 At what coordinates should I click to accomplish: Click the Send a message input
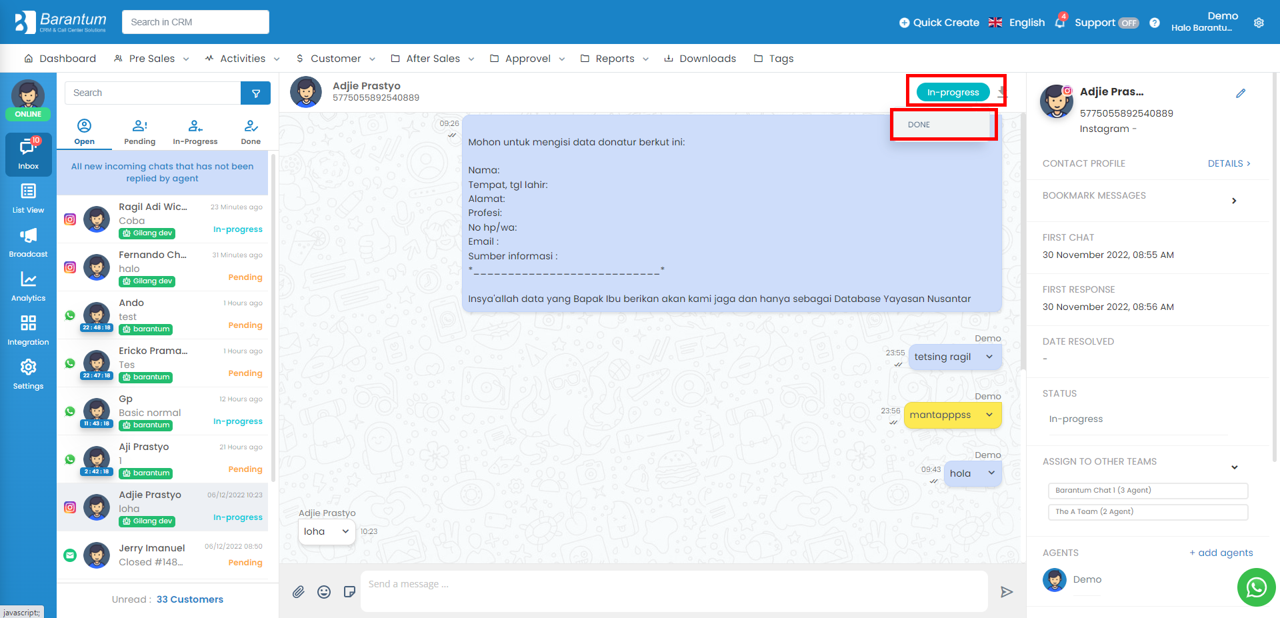tap(673, 591)
